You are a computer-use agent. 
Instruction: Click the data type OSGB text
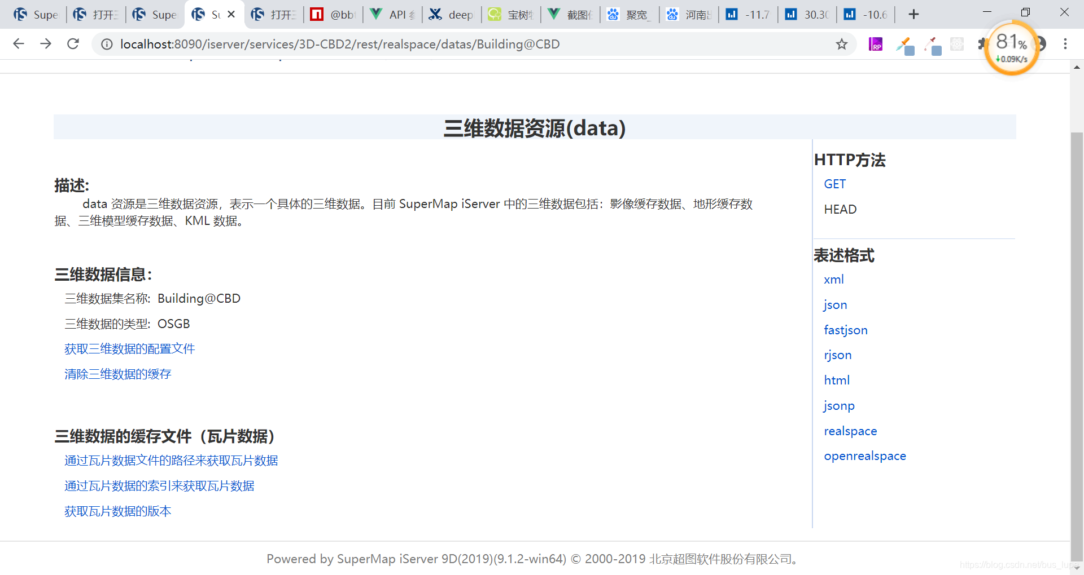tap(173, 324)
